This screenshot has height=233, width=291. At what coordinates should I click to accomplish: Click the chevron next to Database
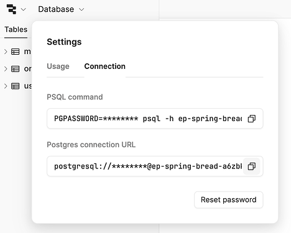pos(81,9)
